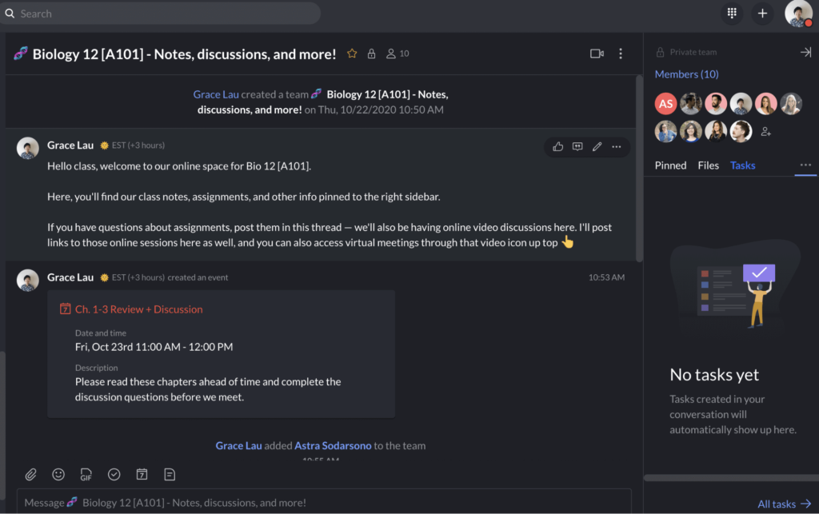The height and width of the screenshot is (514, 819).
Task: Open the All tasks link
Action: pyautogui.click(x=783, y=504)
